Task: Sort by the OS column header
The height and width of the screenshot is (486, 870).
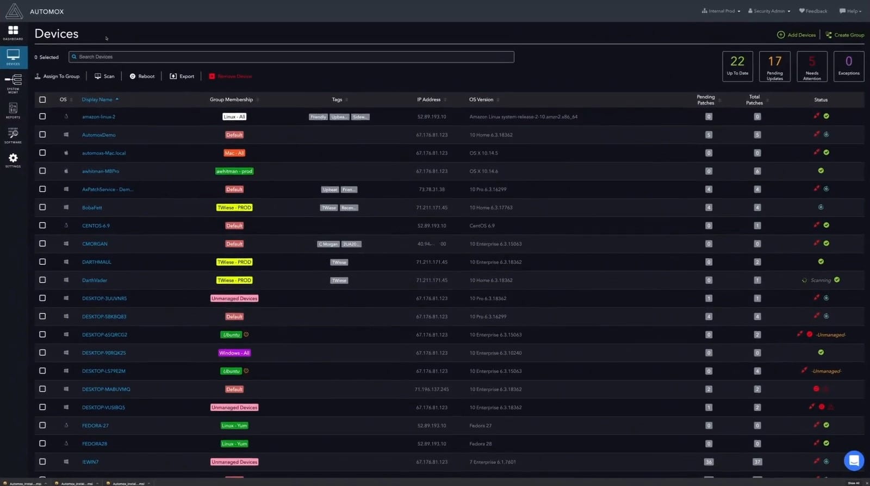Action: click(x=66, y=99)
